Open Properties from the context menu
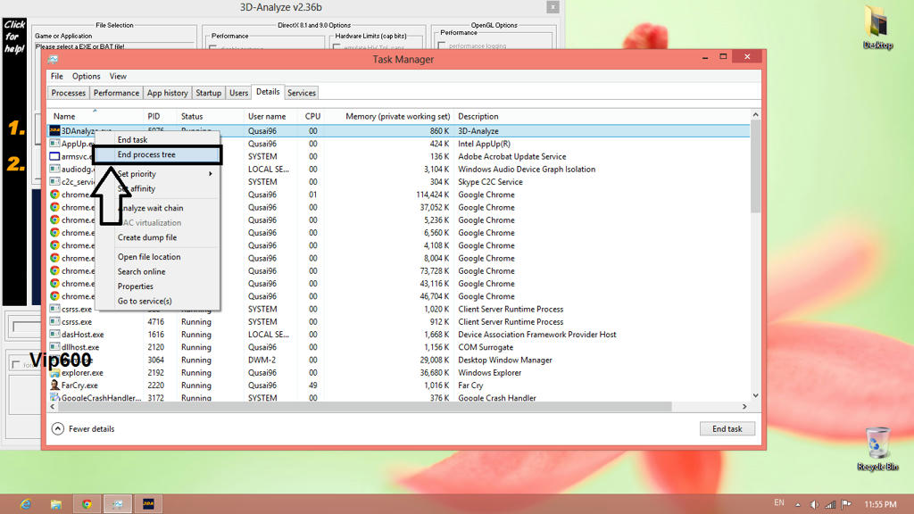The width and height of the screenshot is (914, 514). [x=157, y=286]
